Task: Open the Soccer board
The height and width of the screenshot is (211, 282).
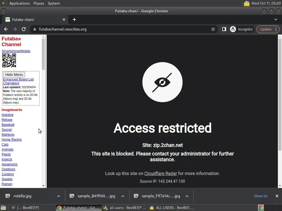Action: click(7, 130)
